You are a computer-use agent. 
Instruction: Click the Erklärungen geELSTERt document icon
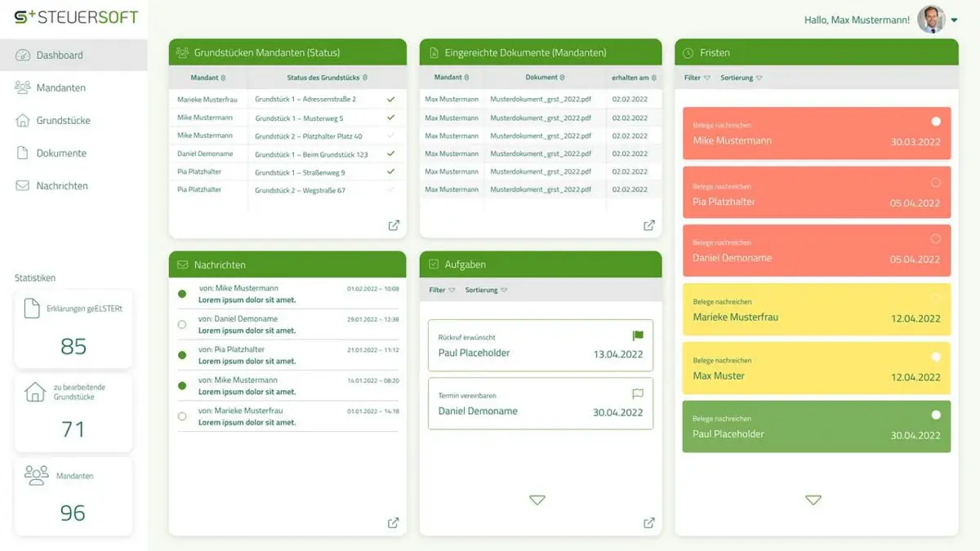[32, 308]
